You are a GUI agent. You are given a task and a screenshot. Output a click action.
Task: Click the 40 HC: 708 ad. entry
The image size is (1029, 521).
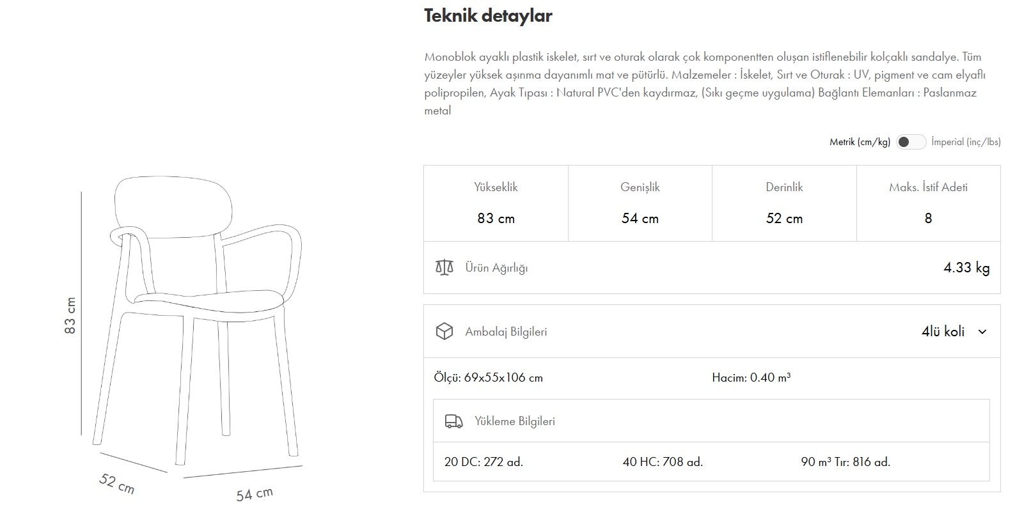(x=663, y=462)
